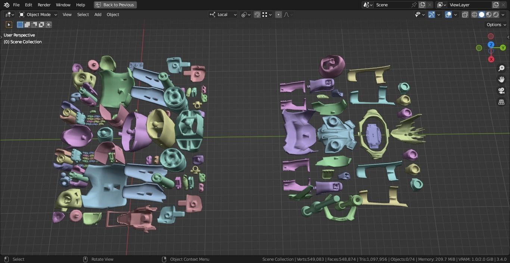
Task: Click the pan view hand icon
Action: [x=501, y=79]
